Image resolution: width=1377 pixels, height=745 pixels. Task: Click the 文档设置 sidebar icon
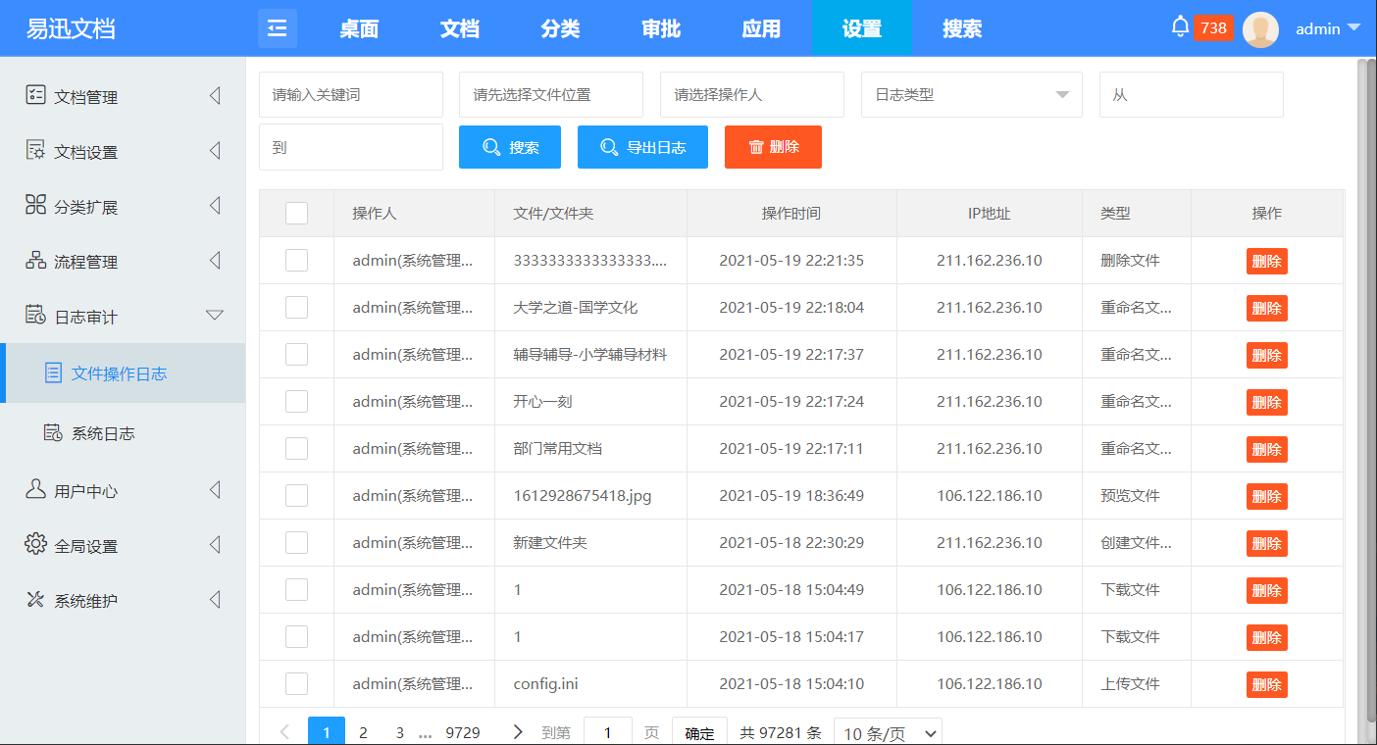pos(35,150)
